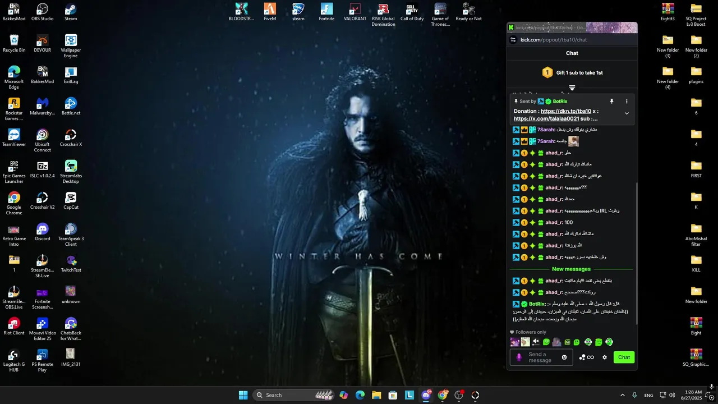Click the New messages divider

tap(572, 269)
